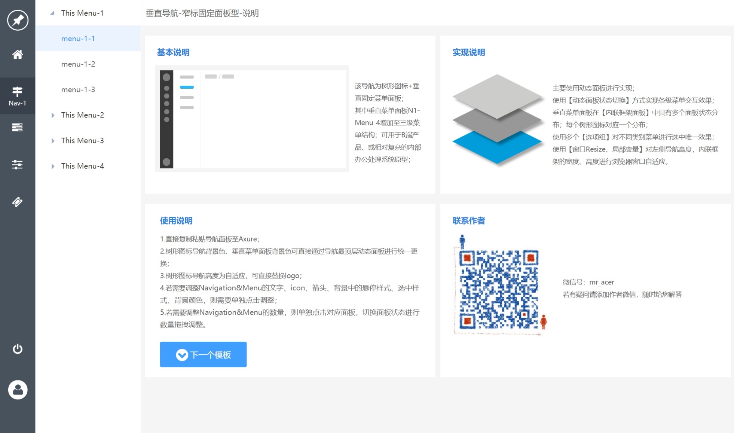Open the sliders settings icon in sidebar

(x=18, y=165)
